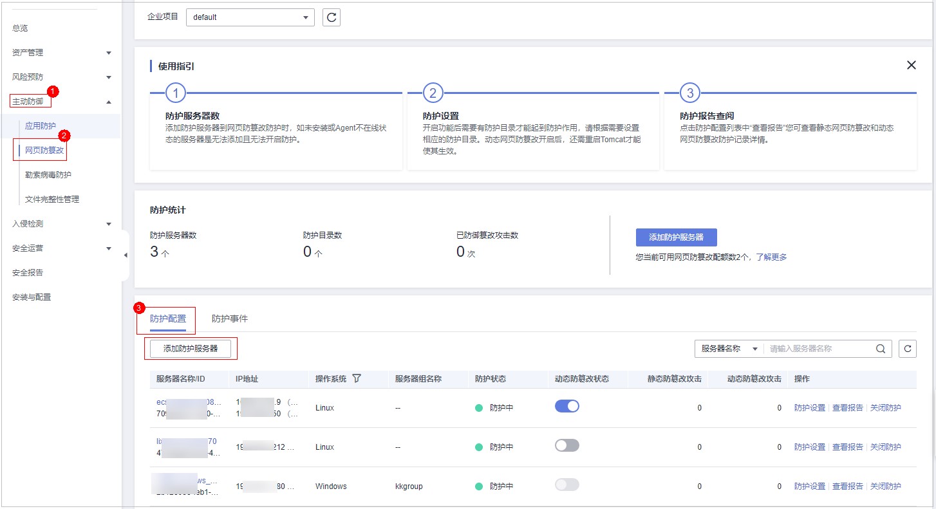Close the 使用指引 guide panel
The height and width of the screenshot is (509, 936).
pos(911,65)
